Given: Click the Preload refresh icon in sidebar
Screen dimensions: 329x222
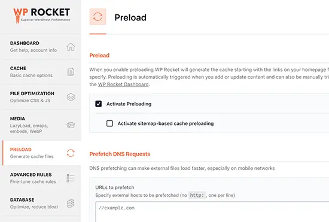Looking at the screenshot, I should point(71,153).
